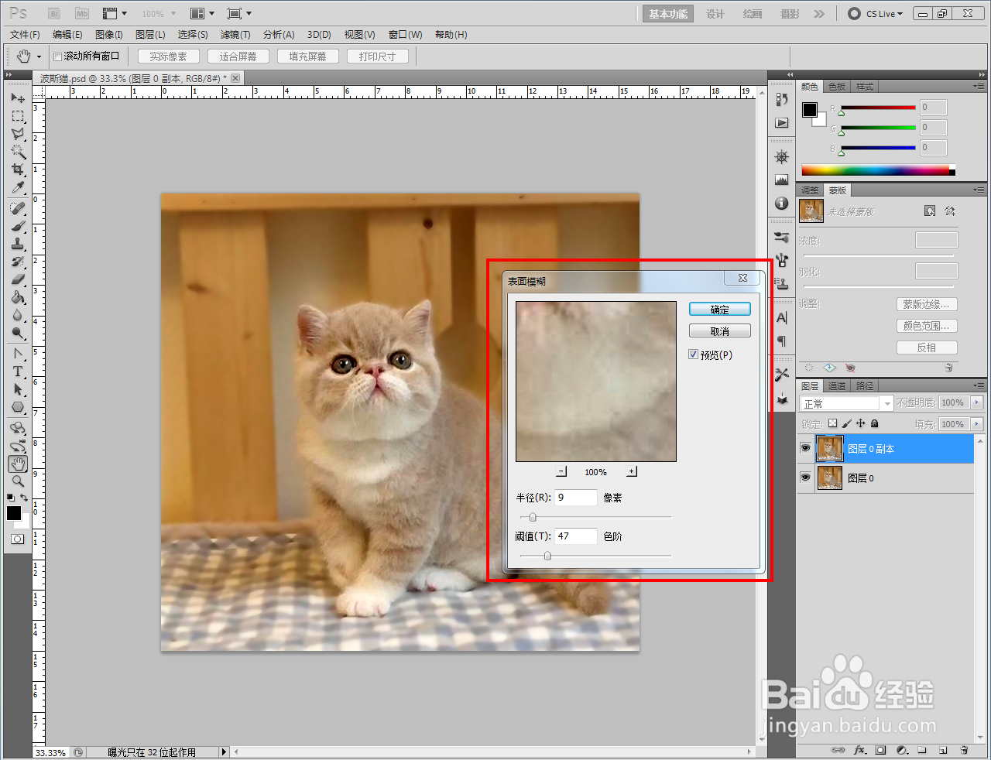Click the 打印尺寸 button
The width and height of the screenshot is (991, 760).
378,56
